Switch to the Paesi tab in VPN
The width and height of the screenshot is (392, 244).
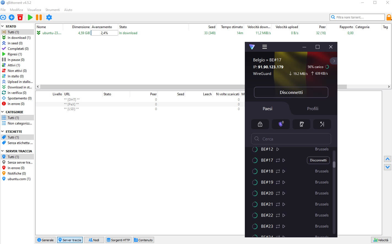(267, 109)
